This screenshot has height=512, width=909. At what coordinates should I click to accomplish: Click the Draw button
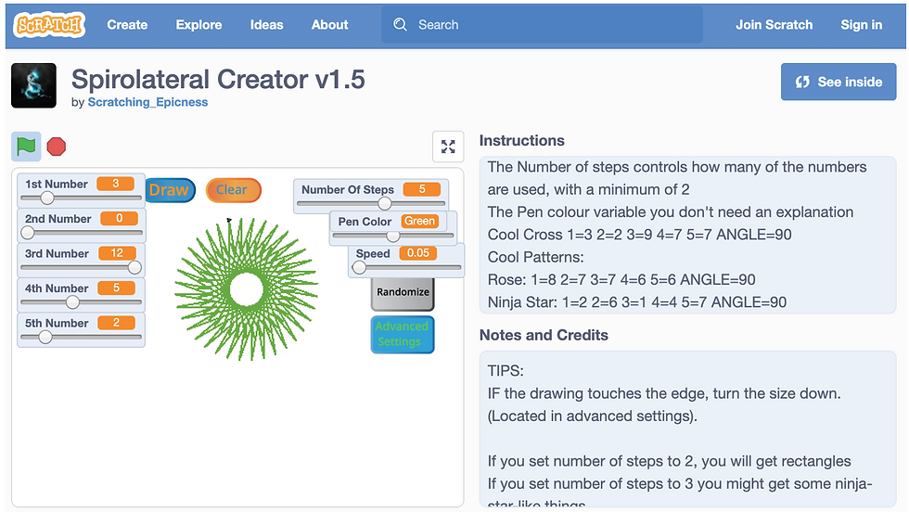coord(169,190)
